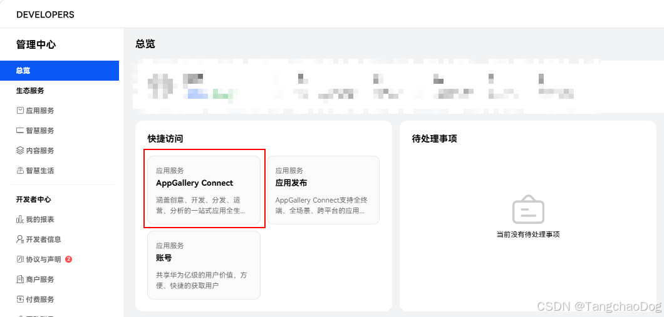Click the 付费服务 icon

point(20,299)
